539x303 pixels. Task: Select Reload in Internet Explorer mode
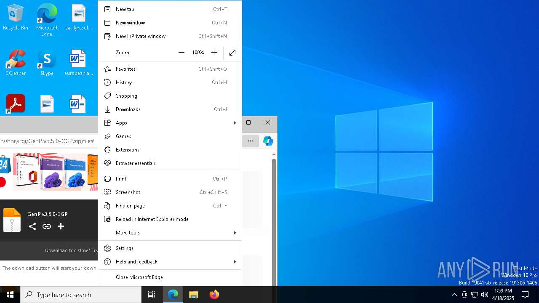coord(170,219)
